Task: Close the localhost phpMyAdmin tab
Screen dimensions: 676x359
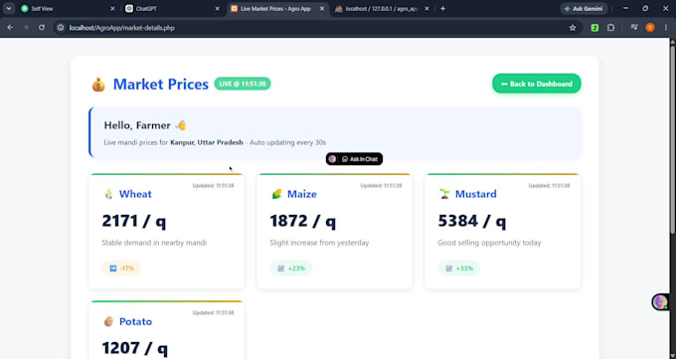Action: coord(426,9)
